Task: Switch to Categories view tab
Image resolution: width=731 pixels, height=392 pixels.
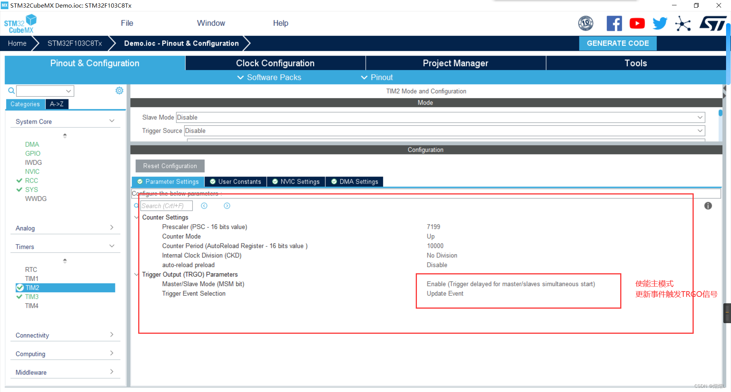Action: (25, 104)
